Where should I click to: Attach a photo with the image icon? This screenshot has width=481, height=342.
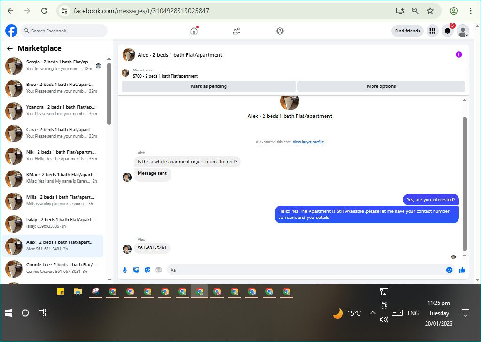136,270
